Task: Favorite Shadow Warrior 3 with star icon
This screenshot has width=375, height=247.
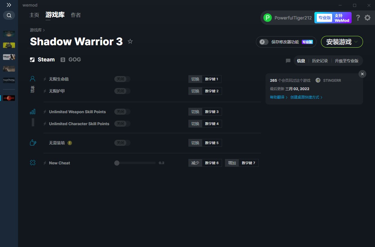Action: (x=130, y=41)
